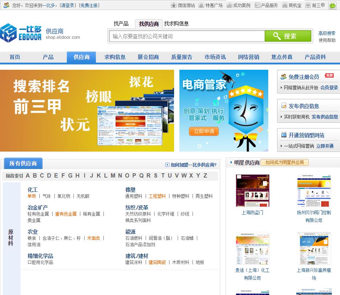
Task: Open the 建筑陶瓷 subcategory
Action: click(157, 262)
